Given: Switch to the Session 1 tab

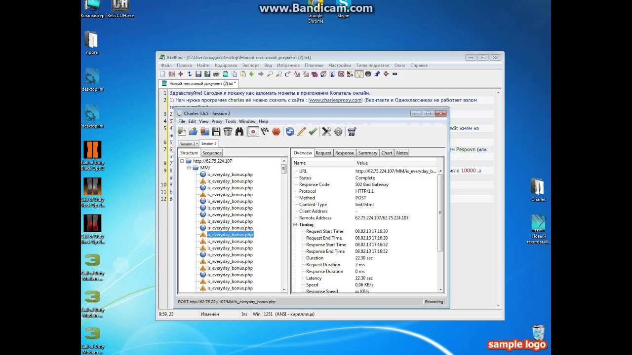Looking at the screenshot, I should pos(188,144).
